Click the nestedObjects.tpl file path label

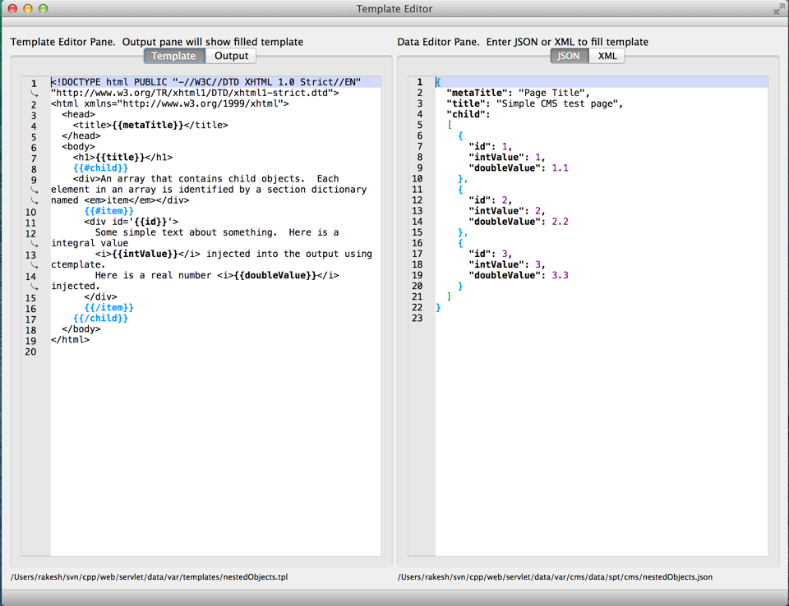[149, 576]
